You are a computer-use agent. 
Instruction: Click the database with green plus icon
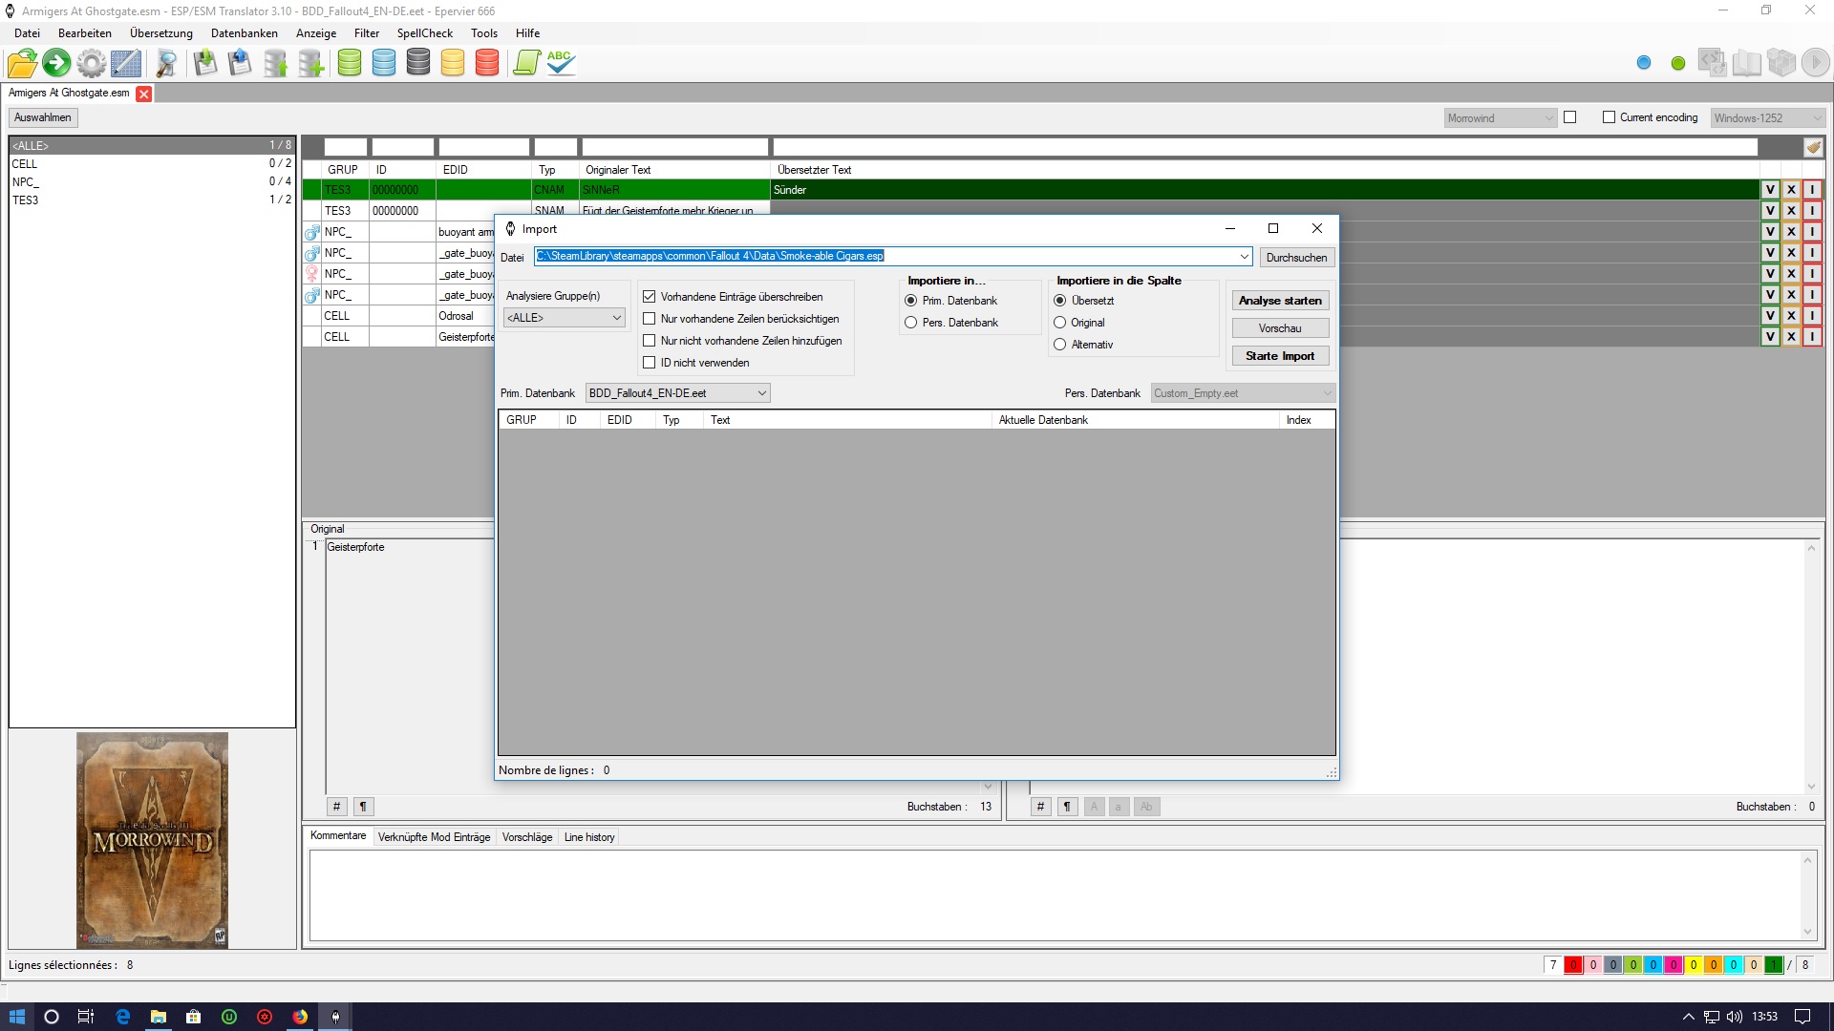(x=311, y=64)
